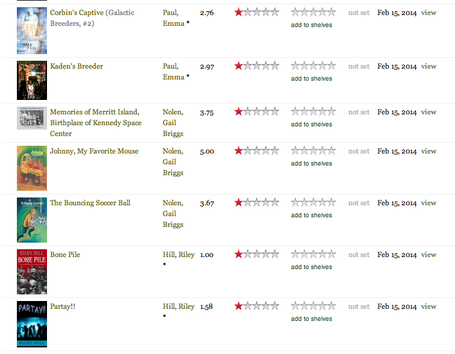Rate Corbin's Captive five stars in my rating
The height and width of the screenshot is (354, 455).
331,12
